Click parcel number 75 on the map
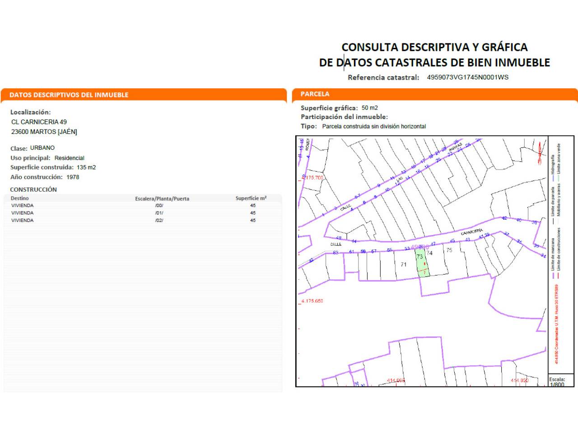This screenshot has height=433, width=578. pyautogui.click(x=449, y=250)
